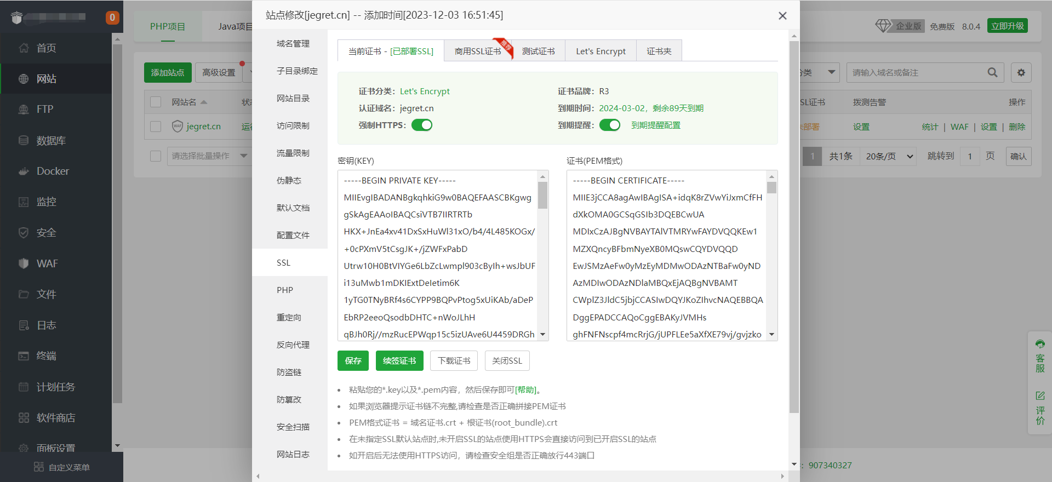Open the 20 per page dropdown
1052x482 pixels.
pyautogui.click(x=889, y=157)
